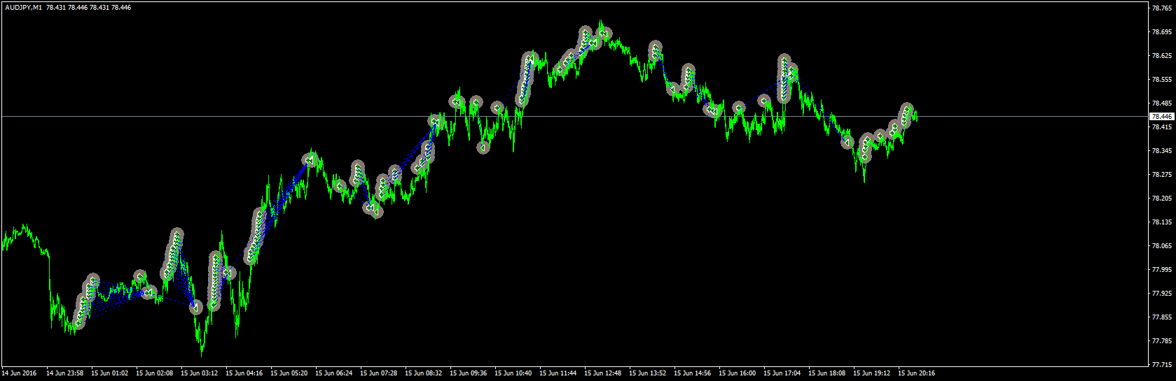
Task: Click the 78.415 price axis label
Action: 1162,127
